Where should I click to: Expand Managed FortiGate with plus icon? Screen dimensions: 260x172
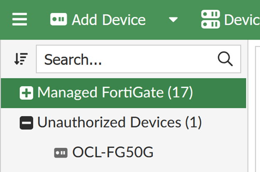click(x=26, y=93)
